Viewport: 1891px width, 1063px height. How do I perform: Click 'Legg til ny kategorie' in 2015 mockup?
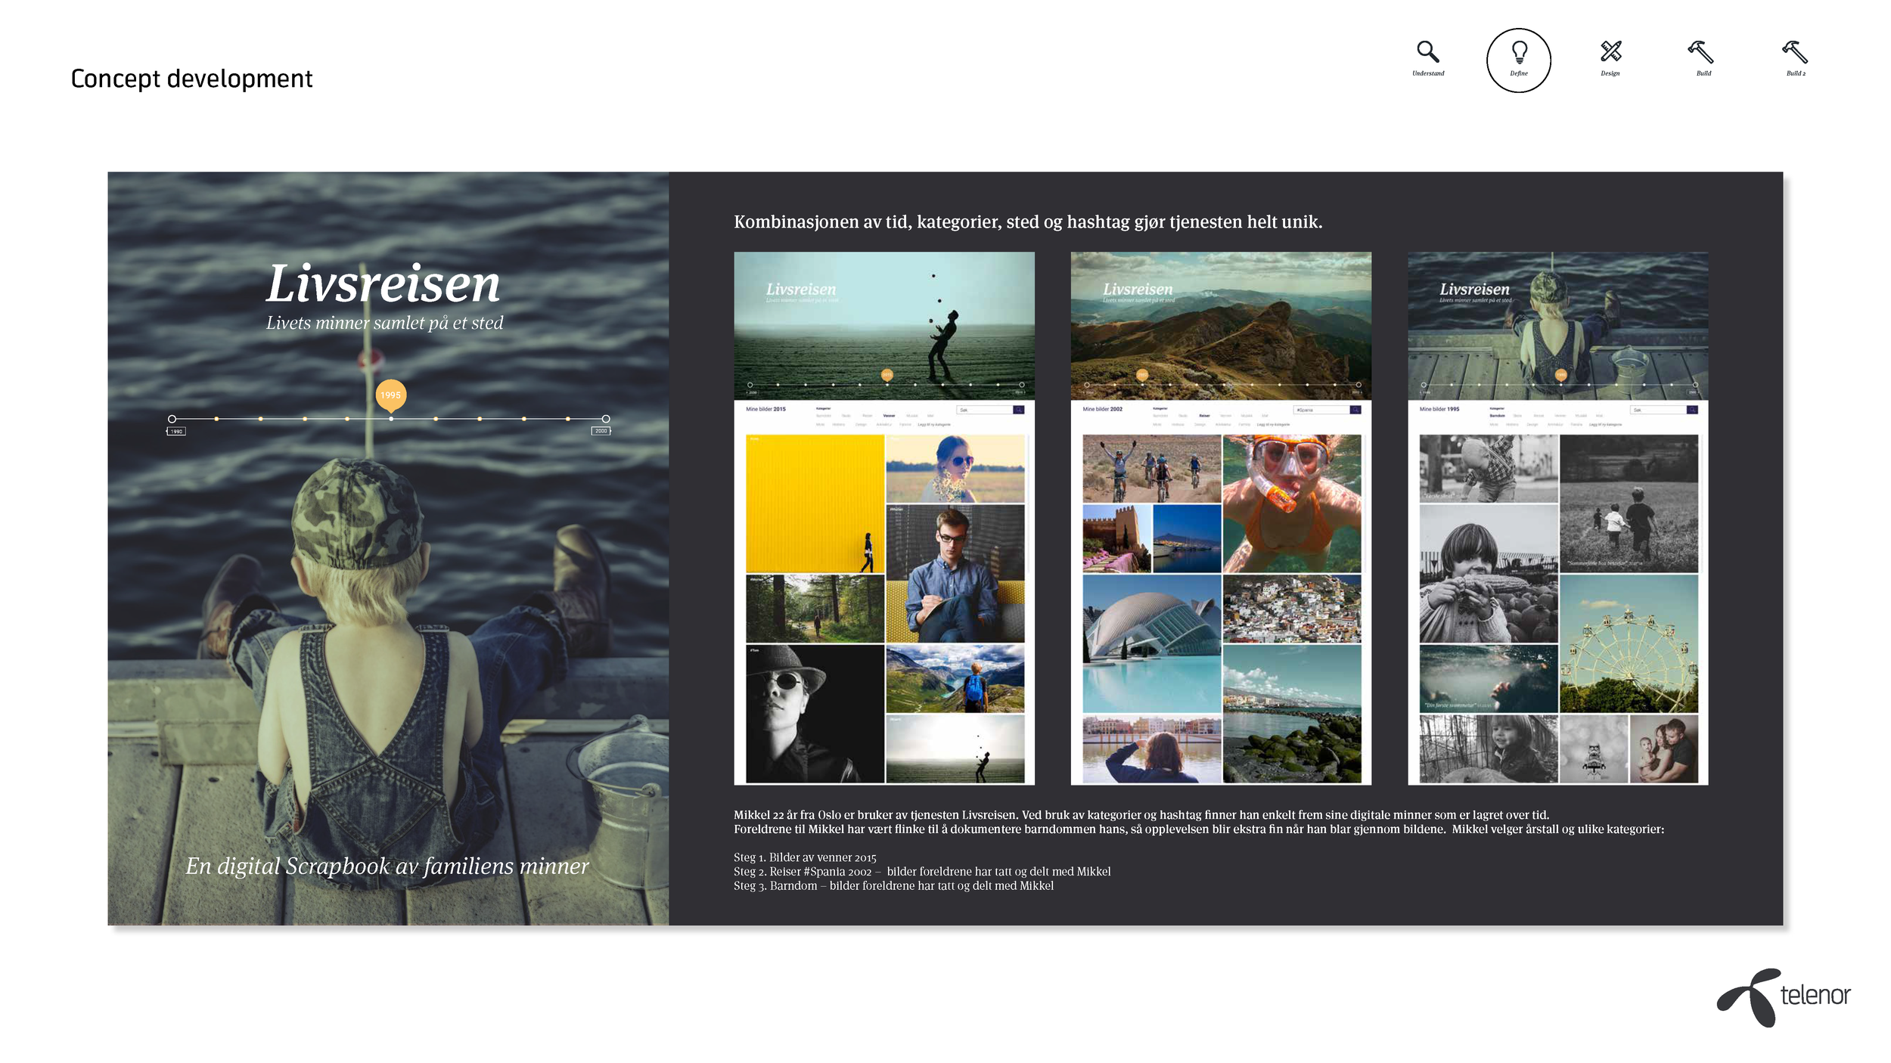click(x=933, y=425)
